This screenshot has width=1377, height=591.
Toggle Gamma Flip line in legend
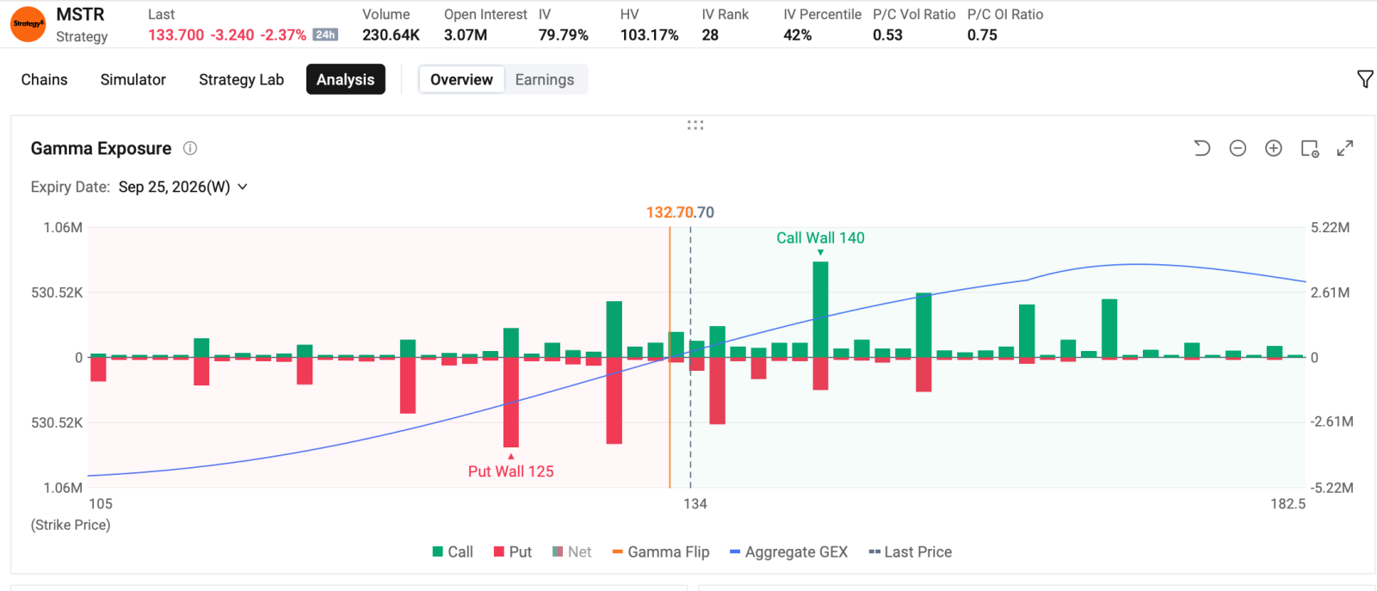(661, 552)
